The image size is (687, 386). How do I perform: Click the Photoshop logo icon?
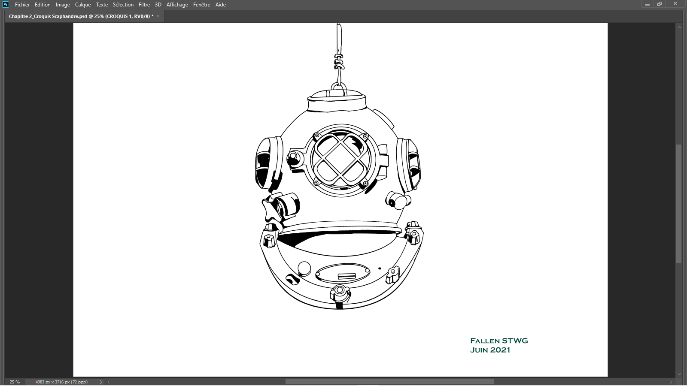click(6, 5)
